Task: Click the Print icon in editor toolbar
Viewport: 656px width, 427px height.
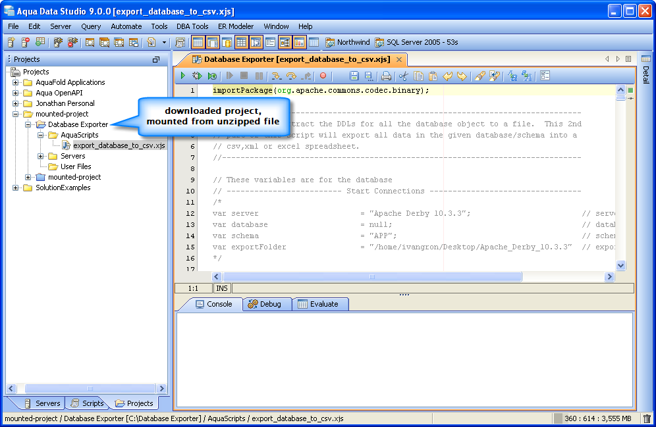Action: [x=386, y=76]
